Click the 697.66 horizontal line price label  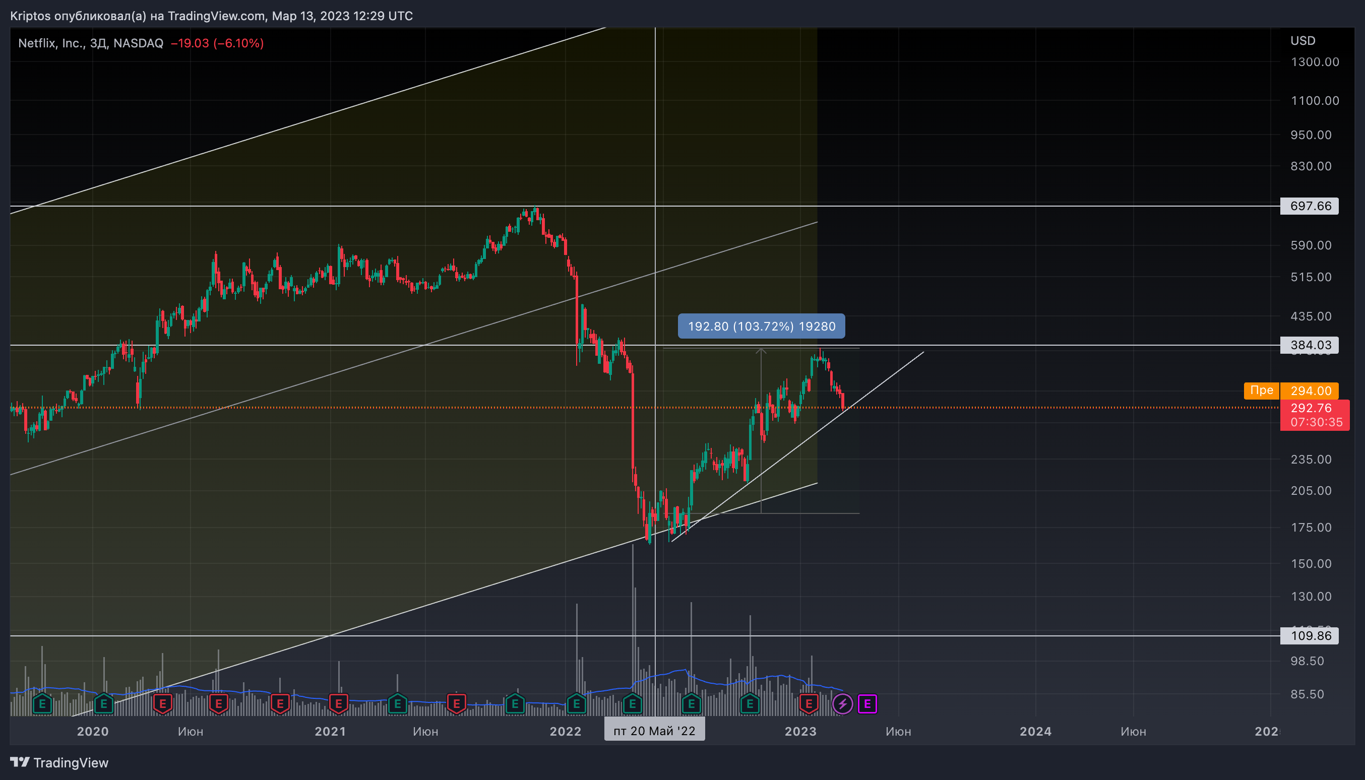[1309, 206]
